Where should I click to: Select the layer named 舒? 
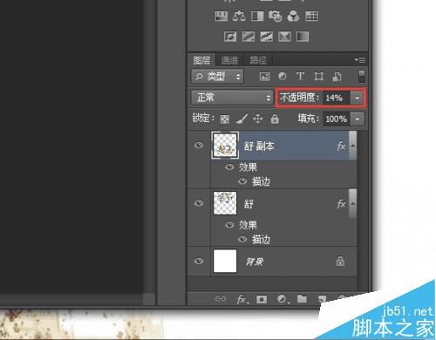point(249,204)
